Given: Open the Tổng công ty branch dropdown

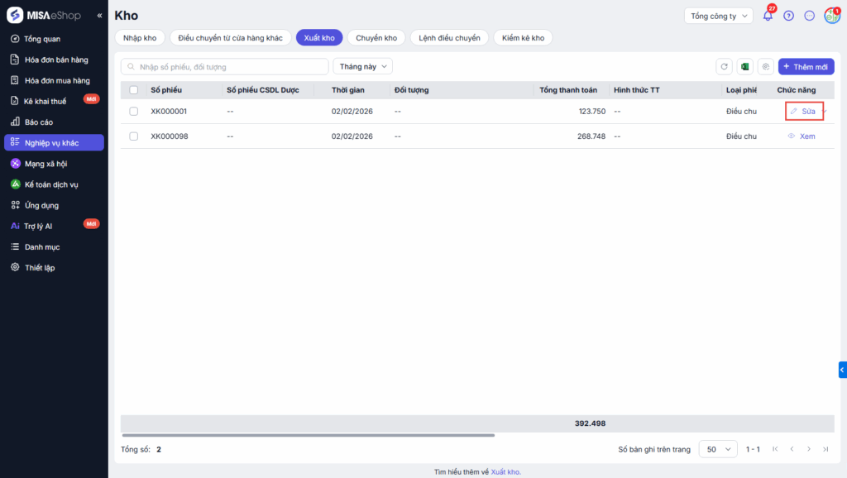Looking at the screenshot, I should (719, 16).
